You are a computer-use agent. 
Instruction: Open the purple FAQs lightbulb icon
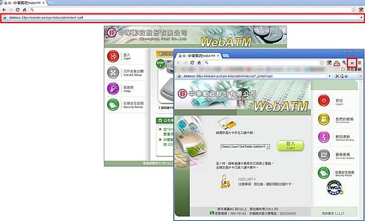(x=113, y=89)
